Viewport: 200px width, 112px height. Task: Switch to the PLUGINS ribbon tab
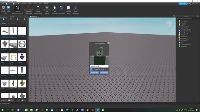[x=46, y=4]
